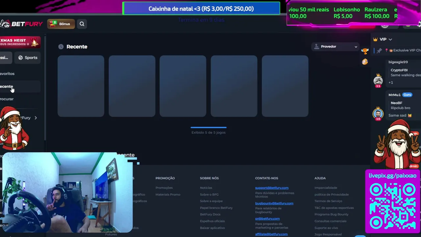Open the third recent game thumbnail
Viewport: 421px width, 237px height.
point(183,86)
